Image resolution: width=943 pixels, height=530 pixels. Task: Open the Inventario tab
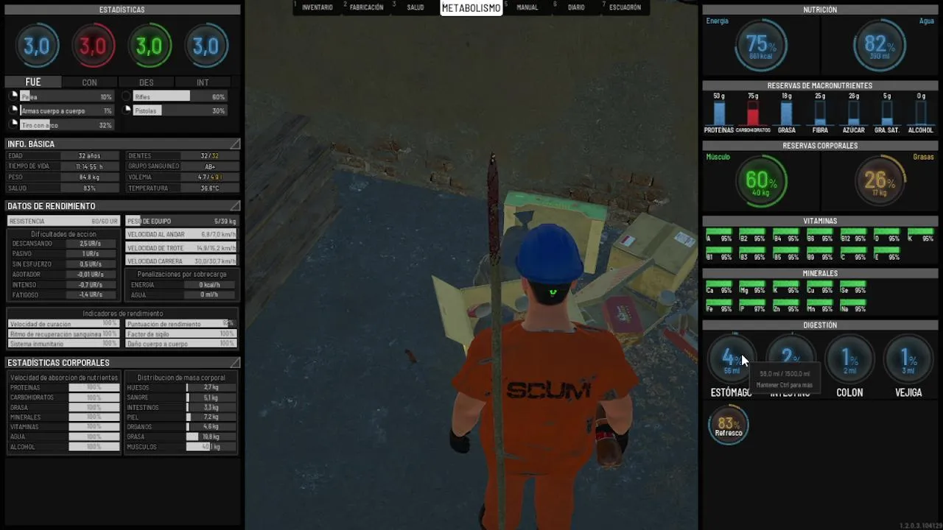[x=317, y=7]
